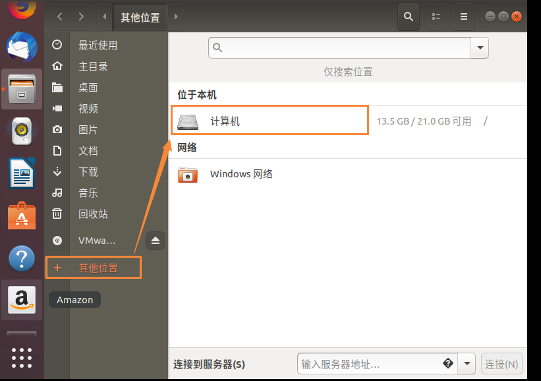
Task: Click the recent clock icon
Action: pyautogui.click(x=57, y=45)
